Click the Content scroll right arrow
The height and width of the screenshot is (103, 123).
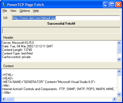[x=114, y=99]
